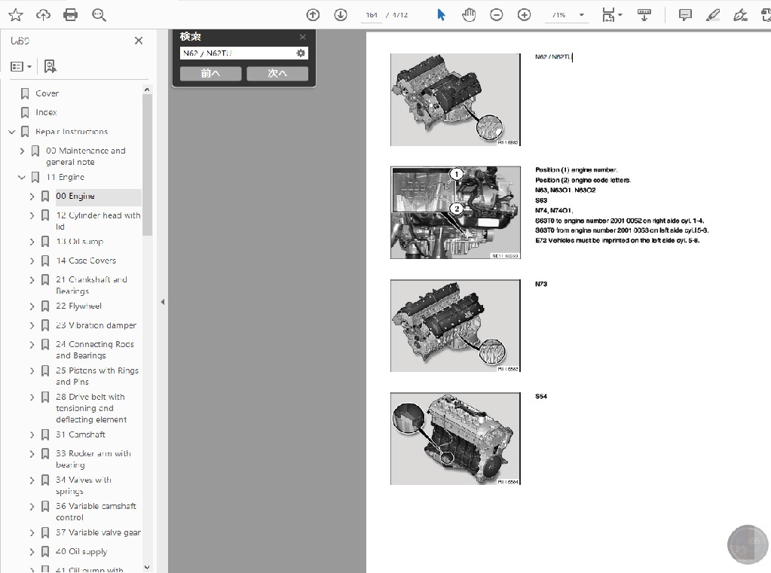The width and height of the screenshot is (771, 573).
Task: Click the N73 engine illustration
Action: coord(455,326)
